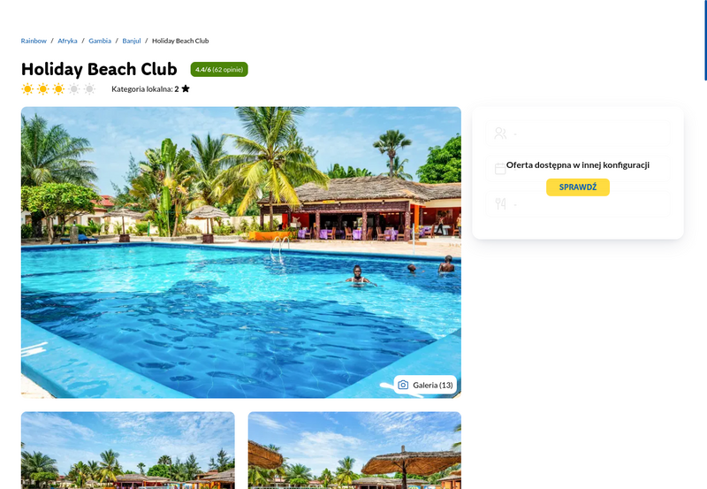
Task: Open the Galeria (13) button
Action: tap(425, 385)
